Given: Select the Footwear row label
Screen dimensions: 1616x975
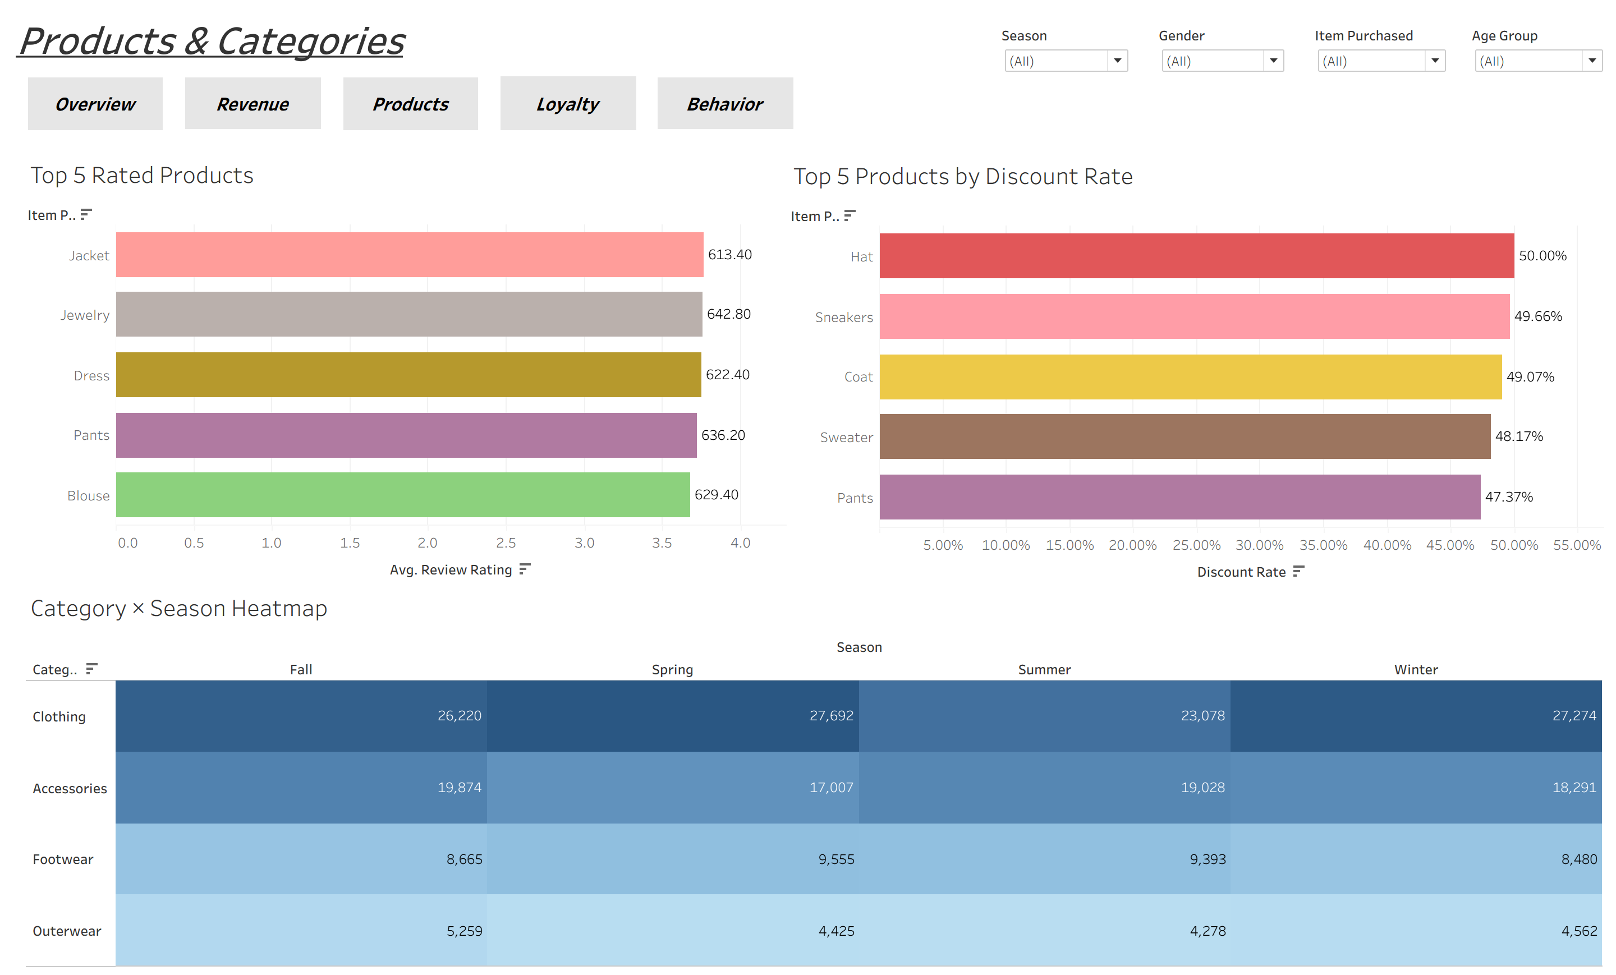Looking at the screenshot, I should tap(63, 859).
